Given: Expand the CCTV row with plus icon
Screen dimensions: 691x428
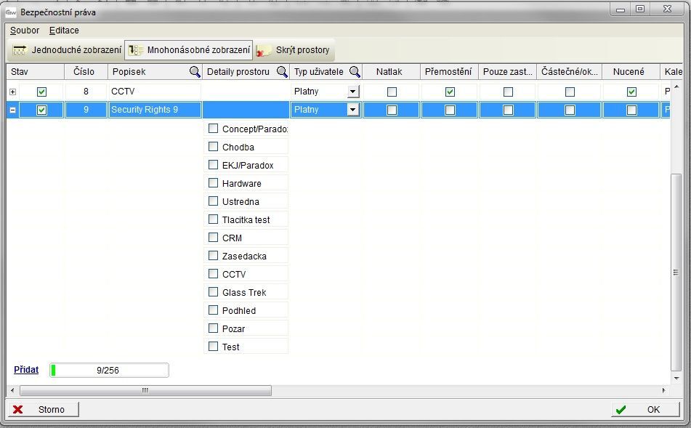Looking at the screenshot, I should click(x=12, y=92).
